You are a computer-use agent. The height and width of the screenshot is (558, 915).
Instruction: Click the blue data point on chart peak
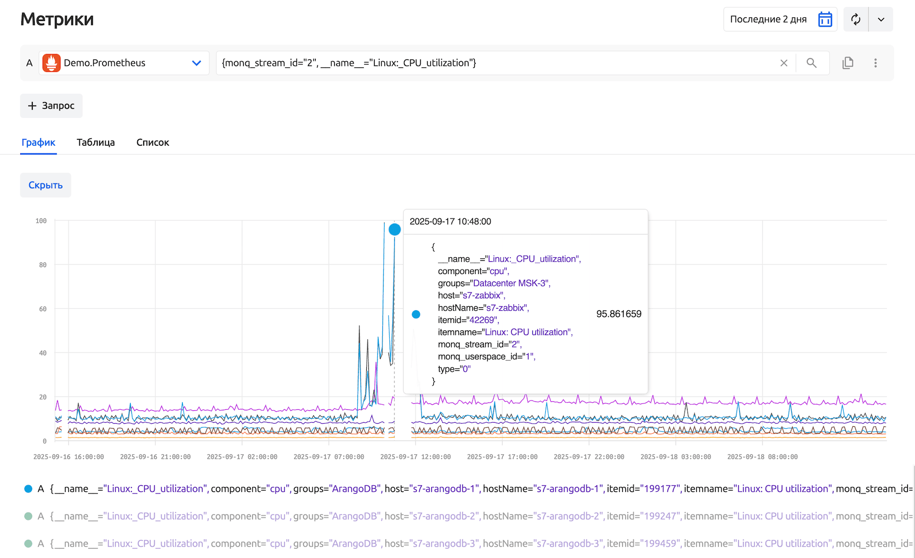(395, 229)
